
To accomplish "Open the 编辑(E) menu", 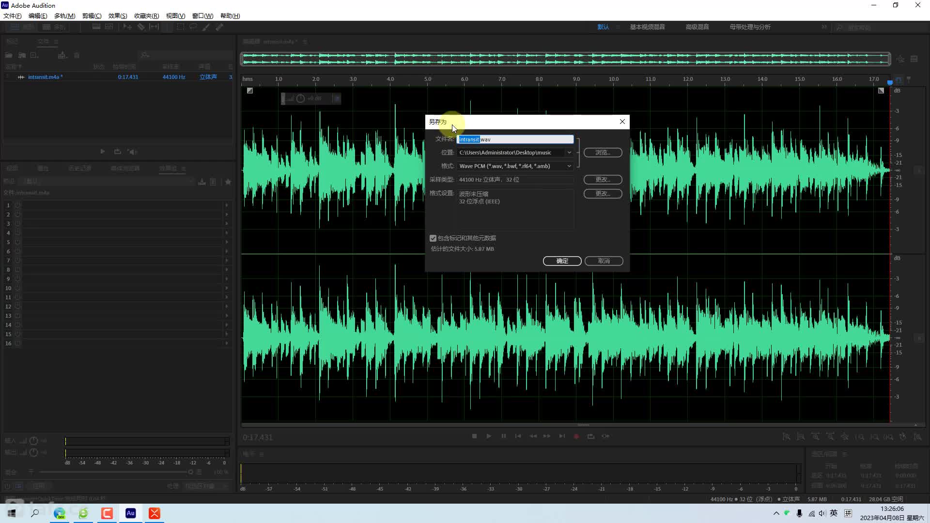I will point(38,16).
